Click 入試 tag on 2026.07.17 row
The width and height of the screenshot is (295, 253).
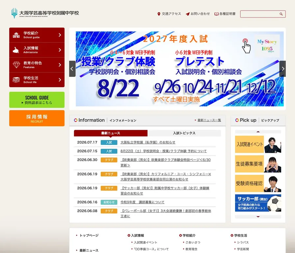pyautogui.click(x=109, y=143)
